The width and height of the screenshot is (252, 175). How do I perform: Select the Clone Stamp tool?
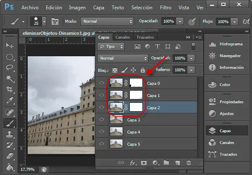point(10,134)
